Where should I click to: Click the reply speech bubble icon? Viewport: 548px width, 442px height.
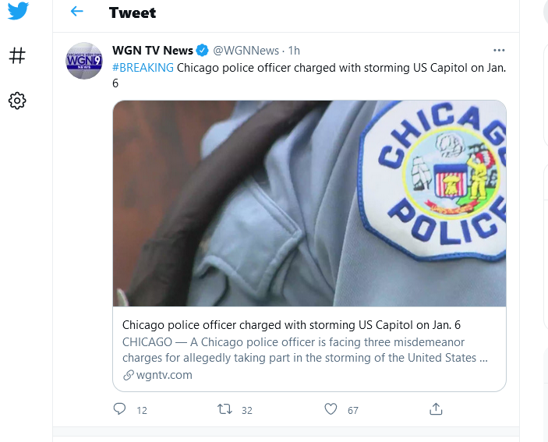click(x=119, y=408)
